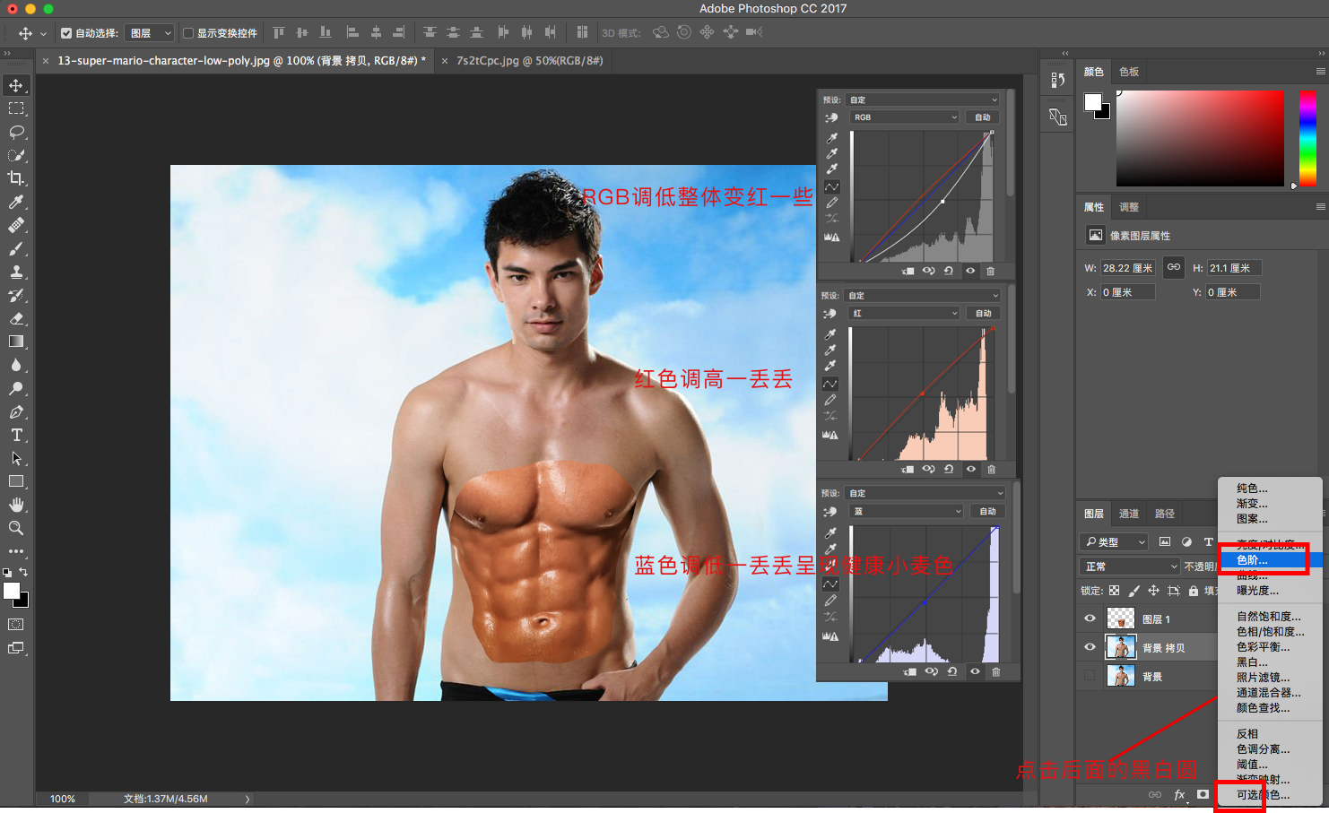
Task: Choose the Eyedropper tool in the left toolbar
Action: 16,202
